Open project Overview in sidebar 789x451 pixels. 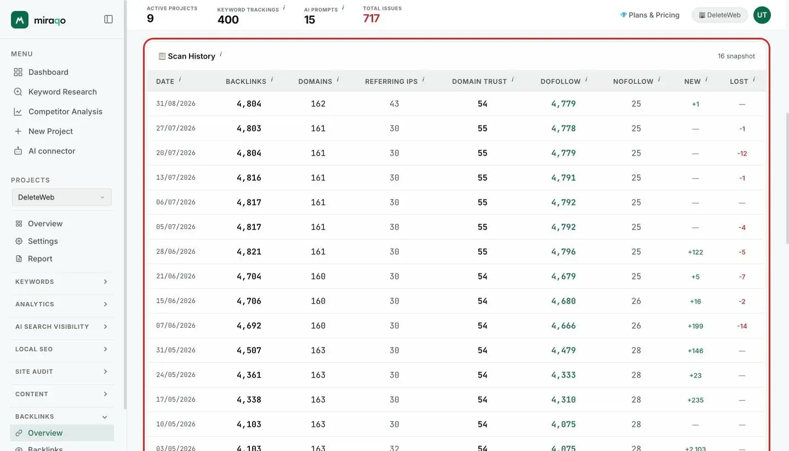[x=45, y=224]
